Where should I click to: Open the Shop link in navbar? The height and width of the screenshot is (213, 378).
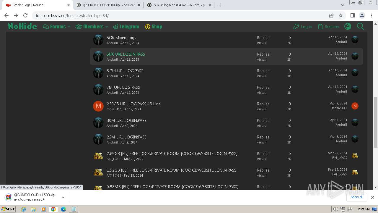(x=153, y=27)
